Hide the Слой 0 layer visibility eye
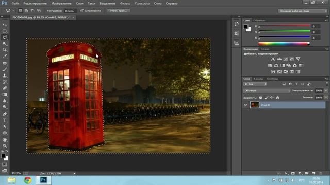This screenshot has width=330, height=185. (x=245, y=105)
